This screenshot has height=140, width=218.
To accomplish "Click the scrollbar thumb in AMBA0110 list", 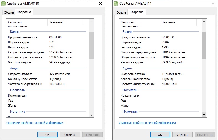I will [x=91, y=45].
